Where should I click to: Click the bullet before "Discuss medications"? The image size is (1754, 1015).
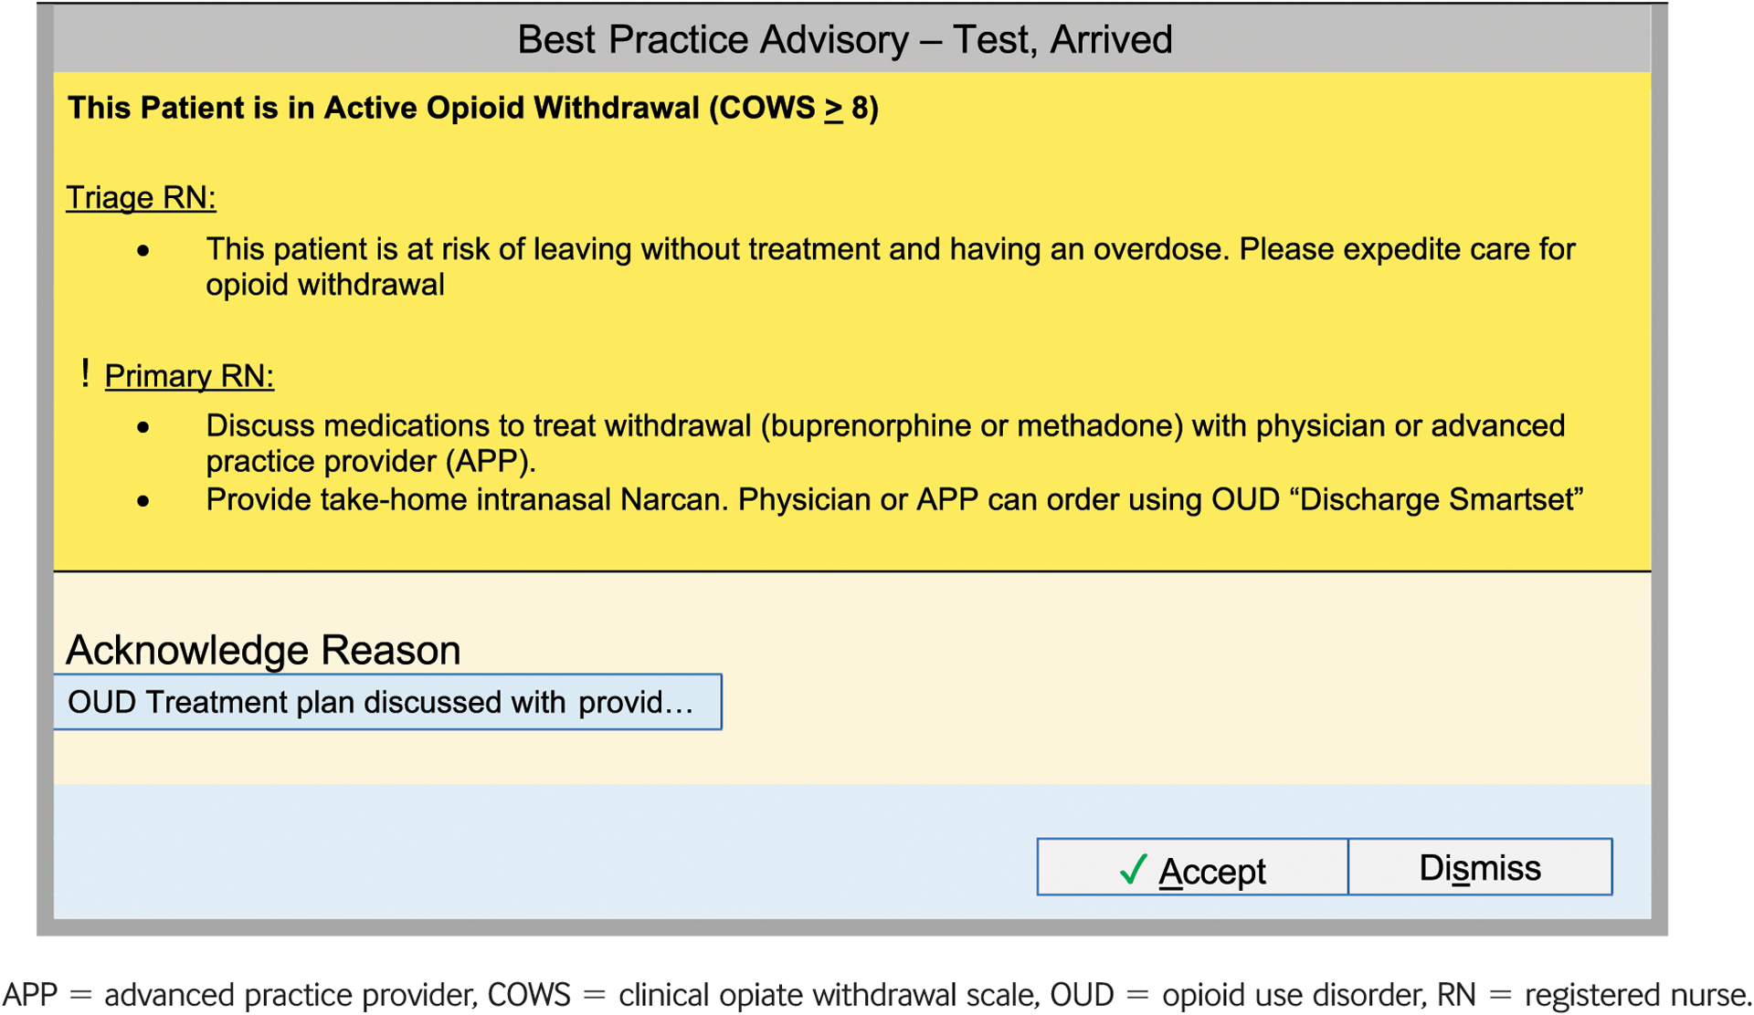[x=143, y=427]
